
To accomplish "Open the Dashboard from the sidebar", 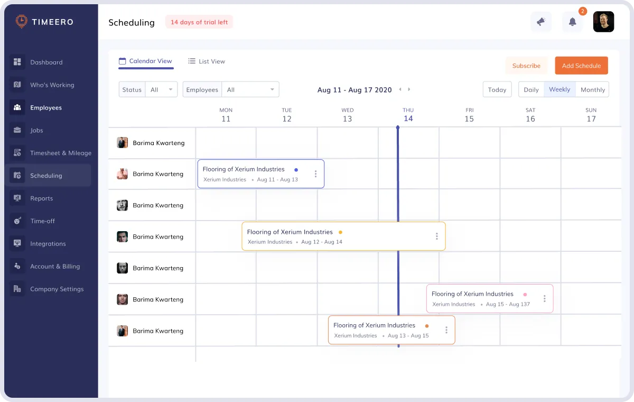I will (46, 62).
